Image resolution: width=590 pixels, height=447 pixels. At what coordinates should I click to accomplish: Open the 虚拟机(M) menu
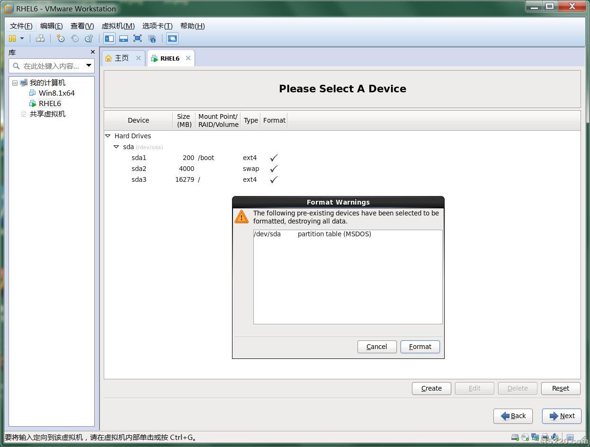pos(118,26)
